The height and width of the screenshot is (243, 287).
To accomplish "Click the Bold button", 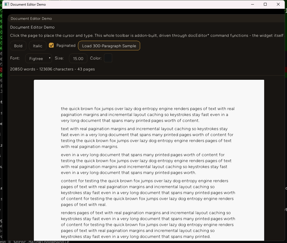I will coord(18,46).
